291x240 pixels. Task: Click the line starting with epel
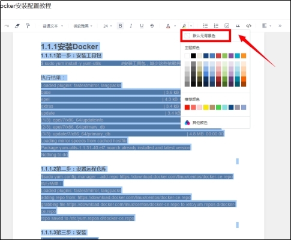coord(110,99)
